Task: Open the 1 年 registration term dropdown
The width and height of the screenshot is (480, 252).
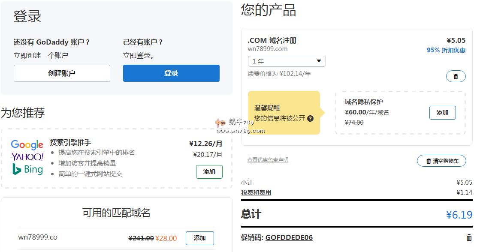Action: tap(287, 61)
